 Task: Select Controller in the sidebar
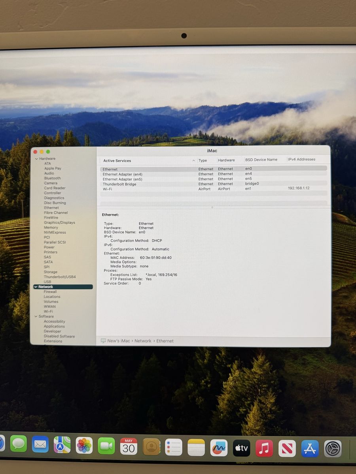[x=53, y=193]
